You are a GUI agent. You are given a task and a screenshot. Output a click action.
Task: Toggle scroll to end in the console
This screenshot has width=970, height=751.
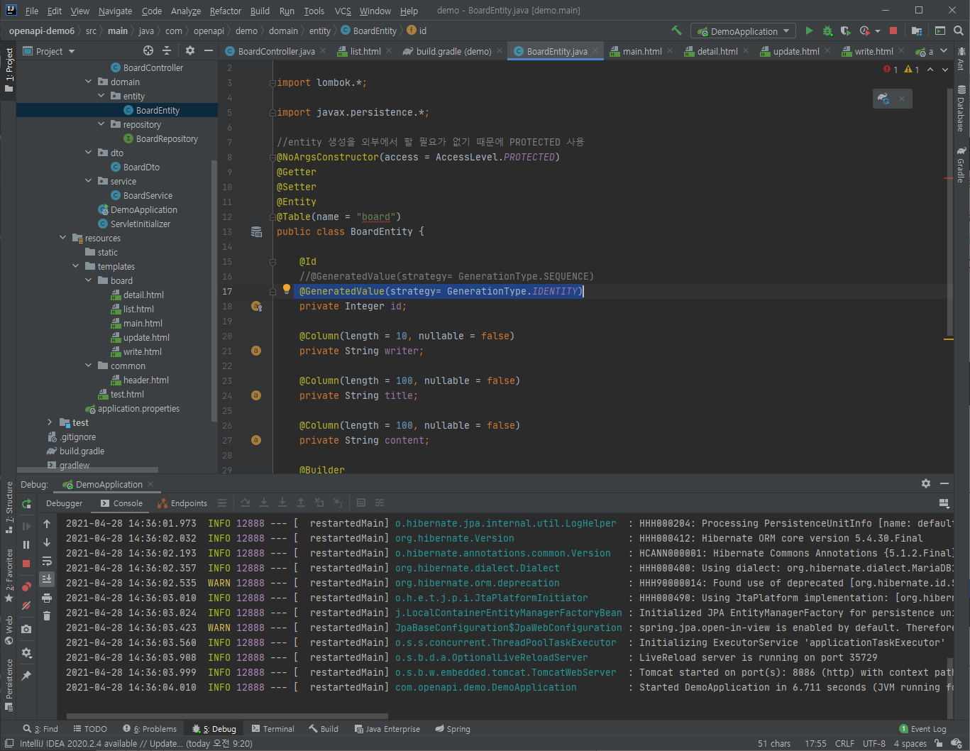[x=47, y=579]
